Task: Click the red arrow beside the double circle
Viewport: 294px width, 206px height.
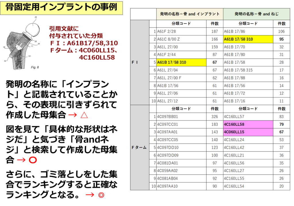Action: pos(90,195)
